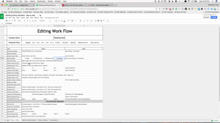Image resolution: width=220 pixels, height=123 pixels.
Task: Open the Format menu in Sheets
Action: [23, 18]
